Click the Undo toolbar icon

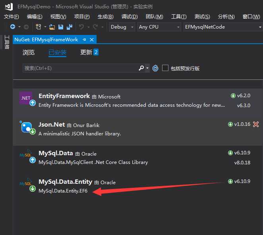coord(81,27)
